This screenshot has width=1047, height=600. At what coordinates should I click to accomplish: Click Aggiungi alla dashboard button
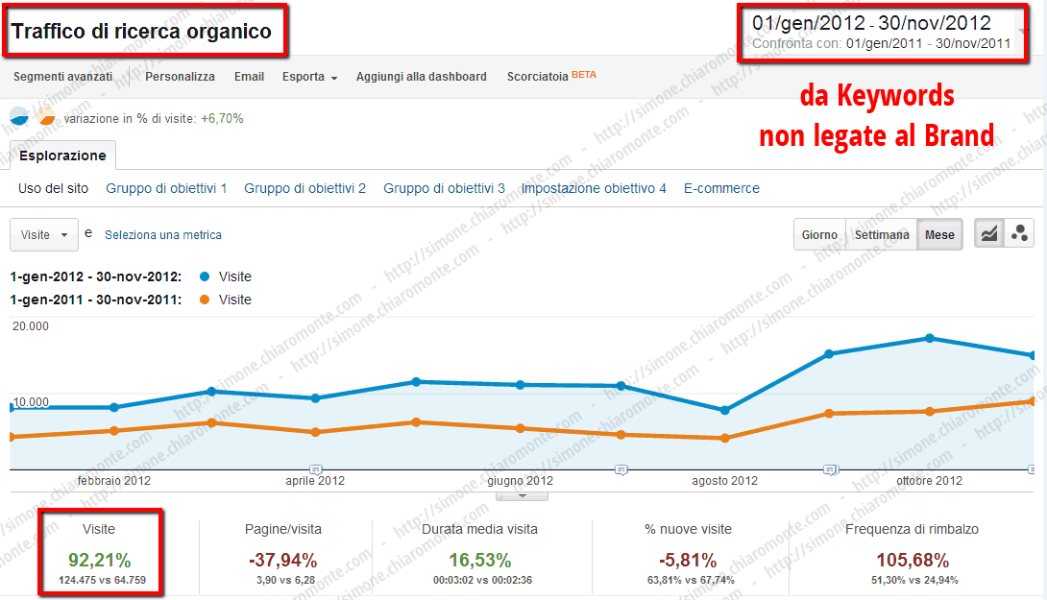click(x=422, y=77)
